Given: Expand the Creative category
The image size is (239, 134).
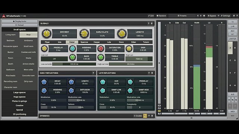Looking at the screenshot, I should coord(19,105).
